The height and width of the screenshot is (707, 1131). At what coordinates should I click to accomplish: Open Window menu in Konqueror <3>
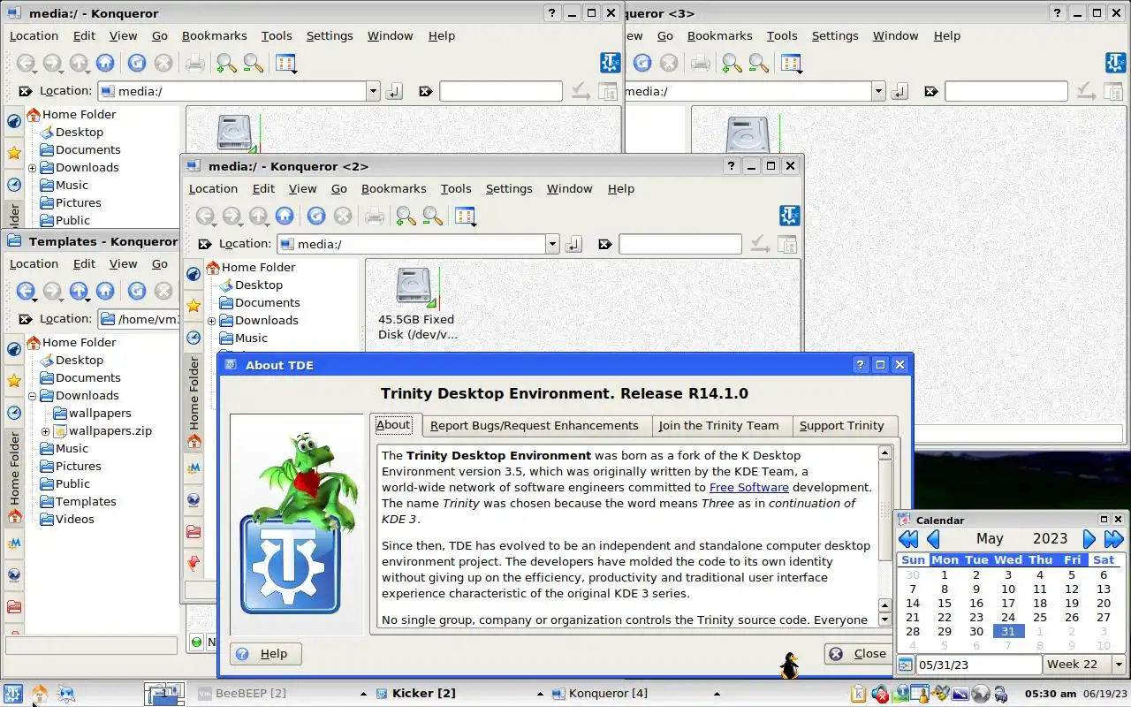895,35
